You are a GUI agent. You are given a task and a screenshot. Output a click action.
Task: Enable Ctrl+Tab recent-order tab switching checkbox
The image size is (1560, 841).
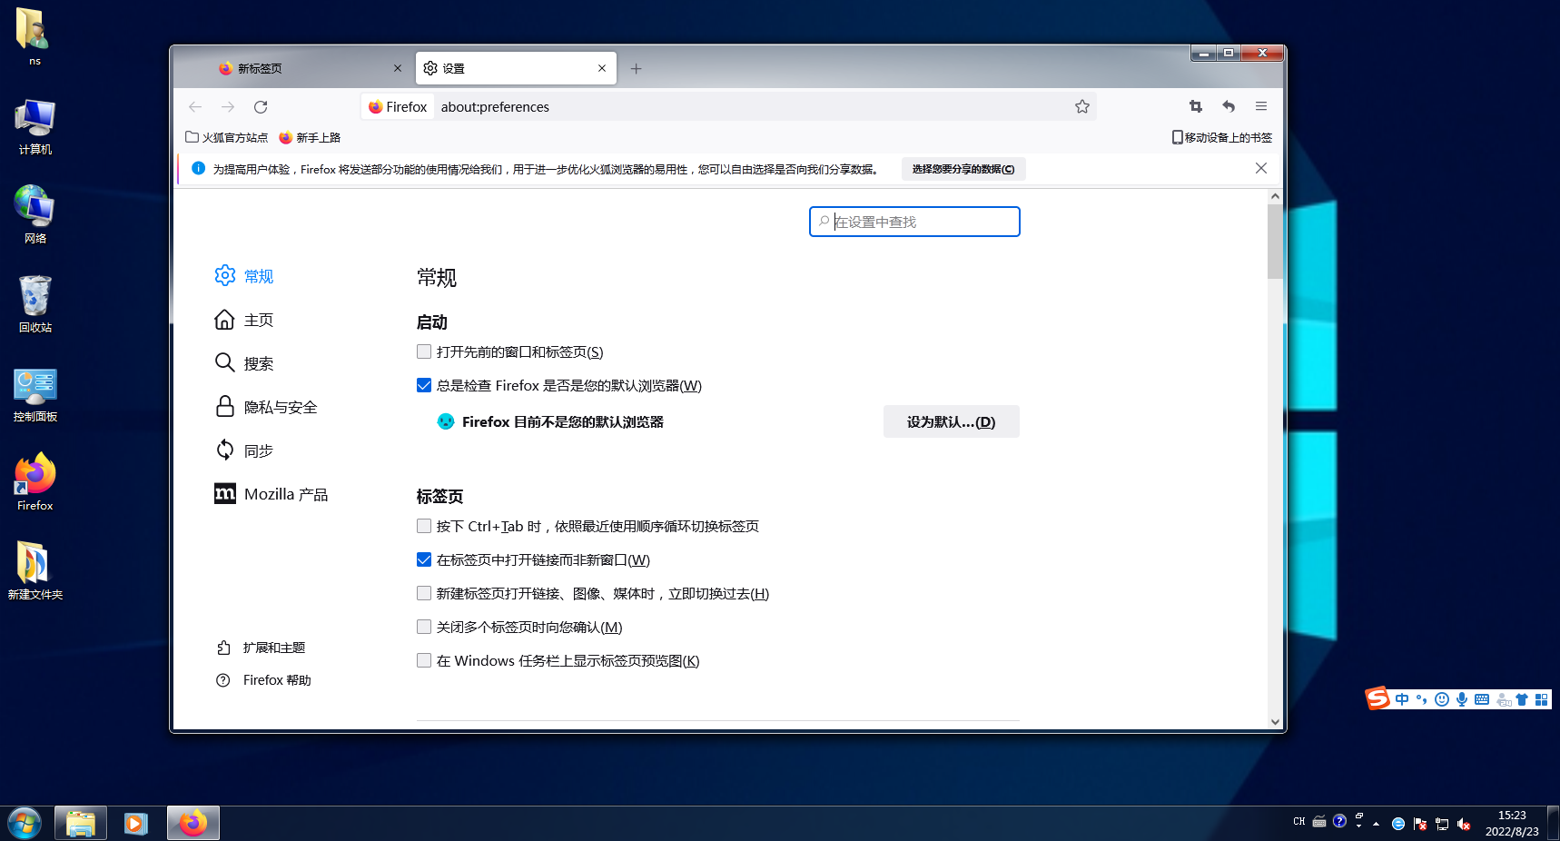point(424,526)
